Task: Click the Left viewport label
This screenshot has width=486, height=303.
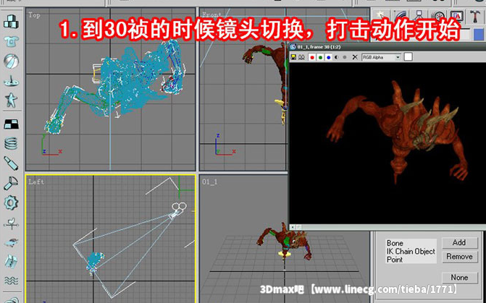Action: [36, 182]
